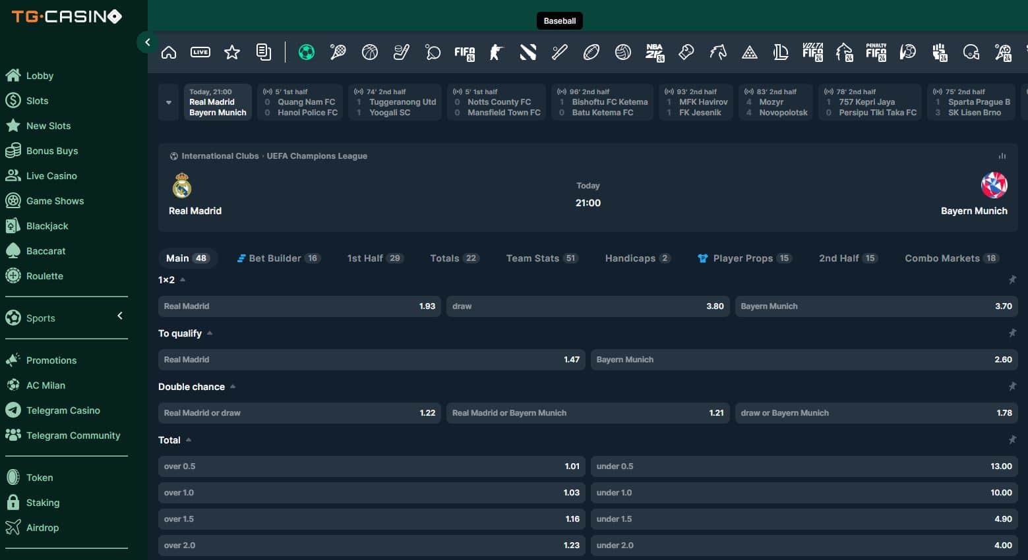
Task: Collapse the sidebar with the round arrow button
Action: click(147, 42)
